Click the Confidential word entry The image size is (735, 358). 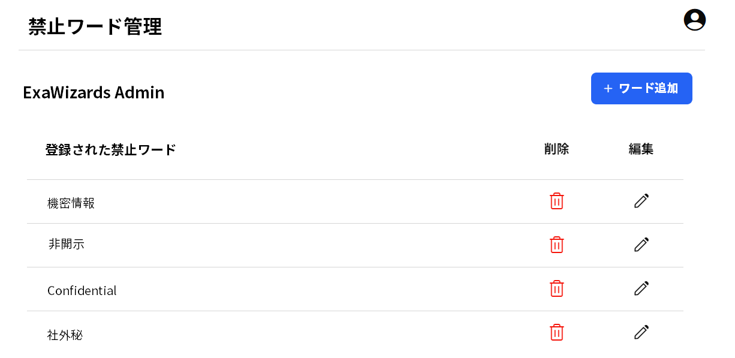tap(82, 291)
